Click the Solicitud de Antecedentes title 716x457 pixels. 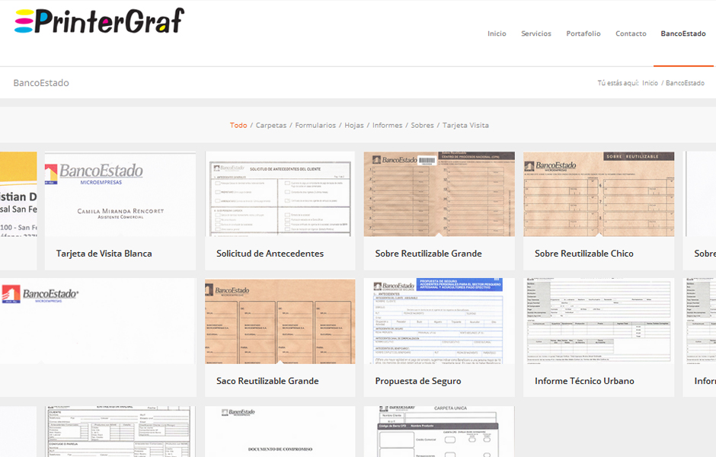[x=270, y=254]
